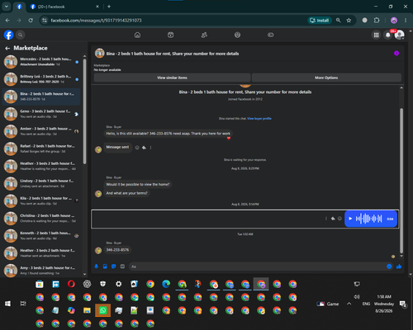Open the View buyer profile link

[259, 119]
